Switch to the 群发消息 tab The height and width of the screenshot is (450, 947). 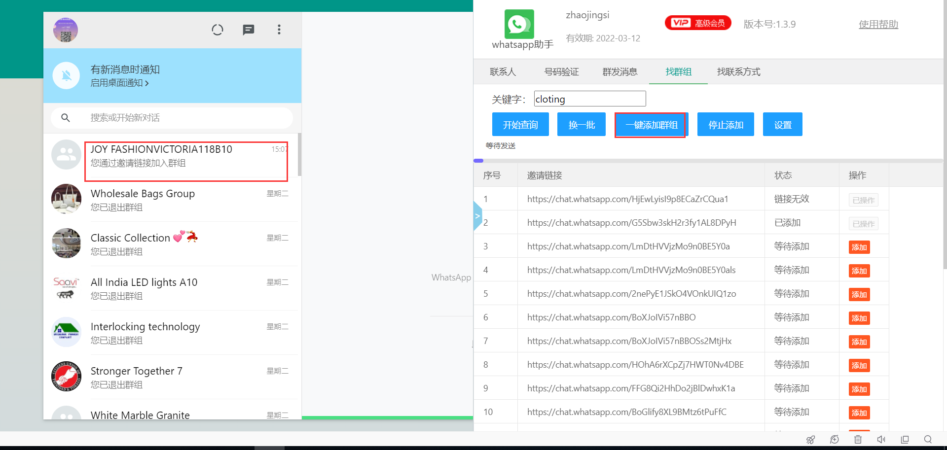click(619, 72)
